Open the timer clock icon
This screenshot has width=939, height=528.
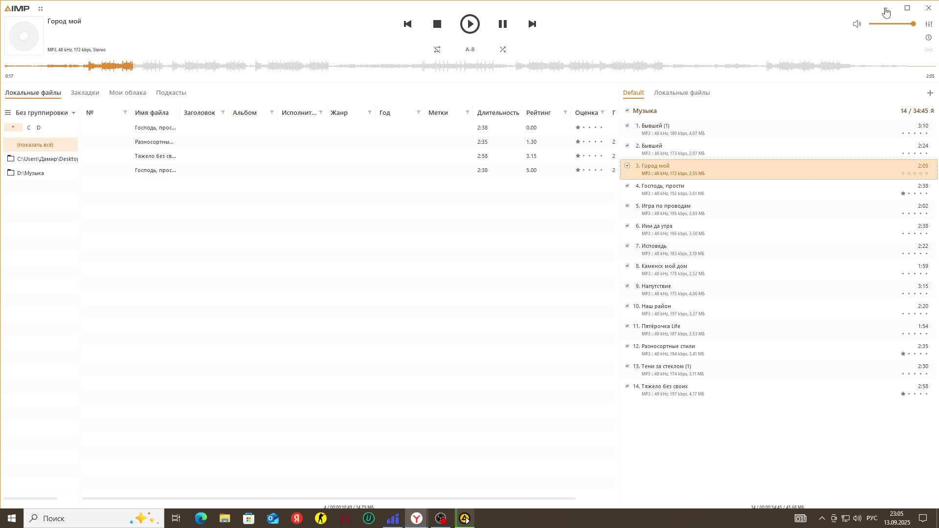(x=928, y=38)
